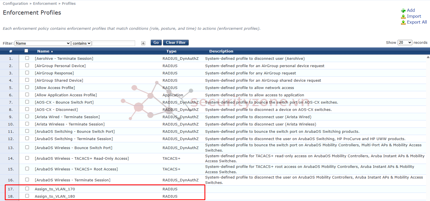Screen dimensions: 430x201
Task: Check the Assign_to_VLAN_180 checkbox
Action: 27,196
